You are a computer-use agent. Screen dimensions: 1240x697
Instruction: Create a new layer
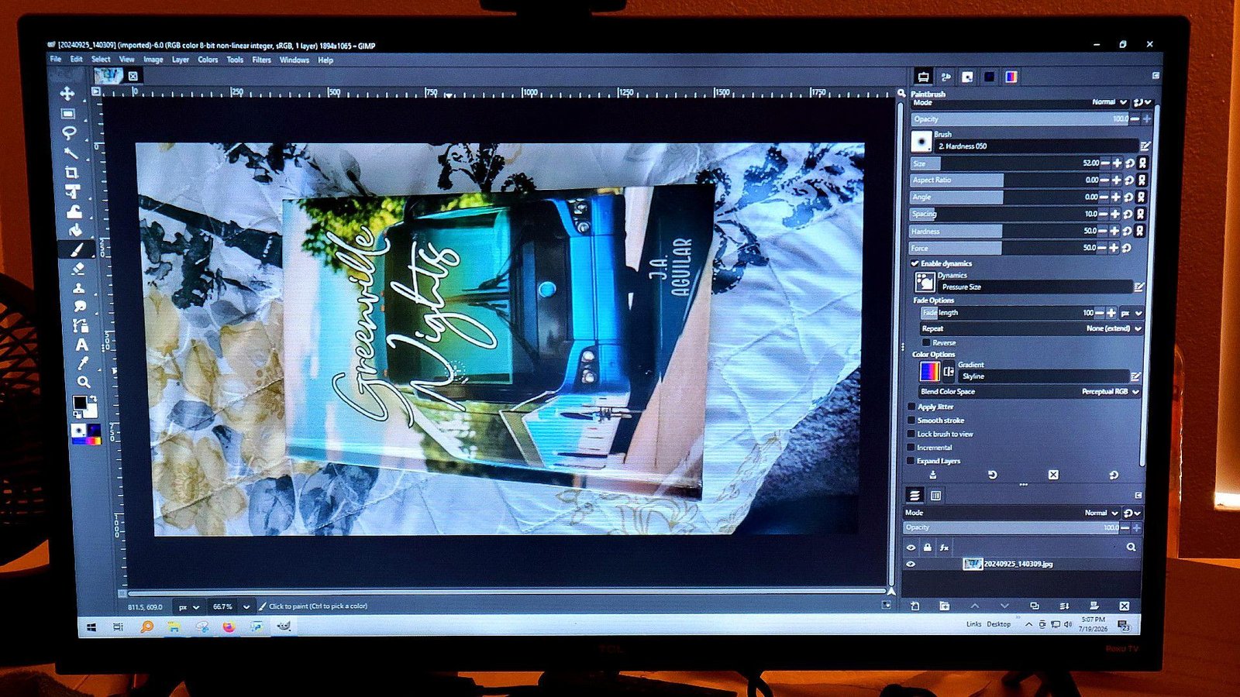914,606
